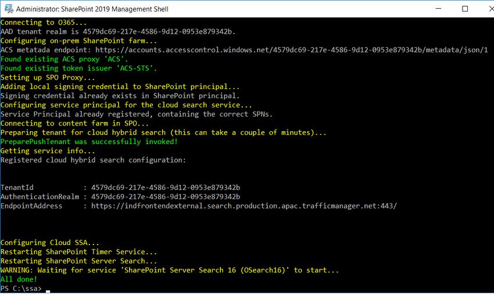This screenshot has width=494, height=295.
Task: Click the EndpointAddress trafficmanager URL
Action: [x=244, y=206]
